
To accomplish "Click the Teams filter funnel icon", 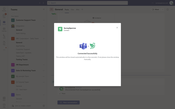I will click(44, 9).
